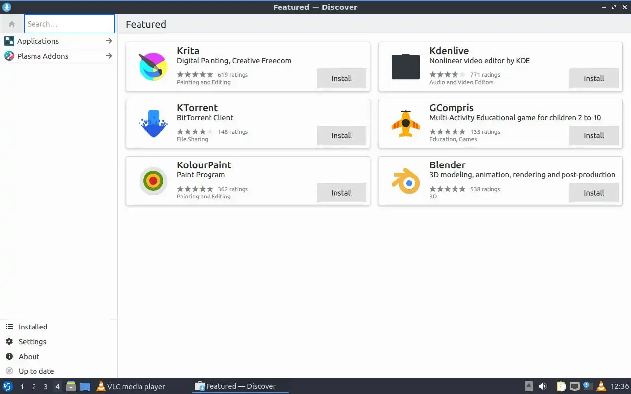The image size is (631, 394).
Task: Switch to virtual desktop 1
Action: (x=22, y=387)
